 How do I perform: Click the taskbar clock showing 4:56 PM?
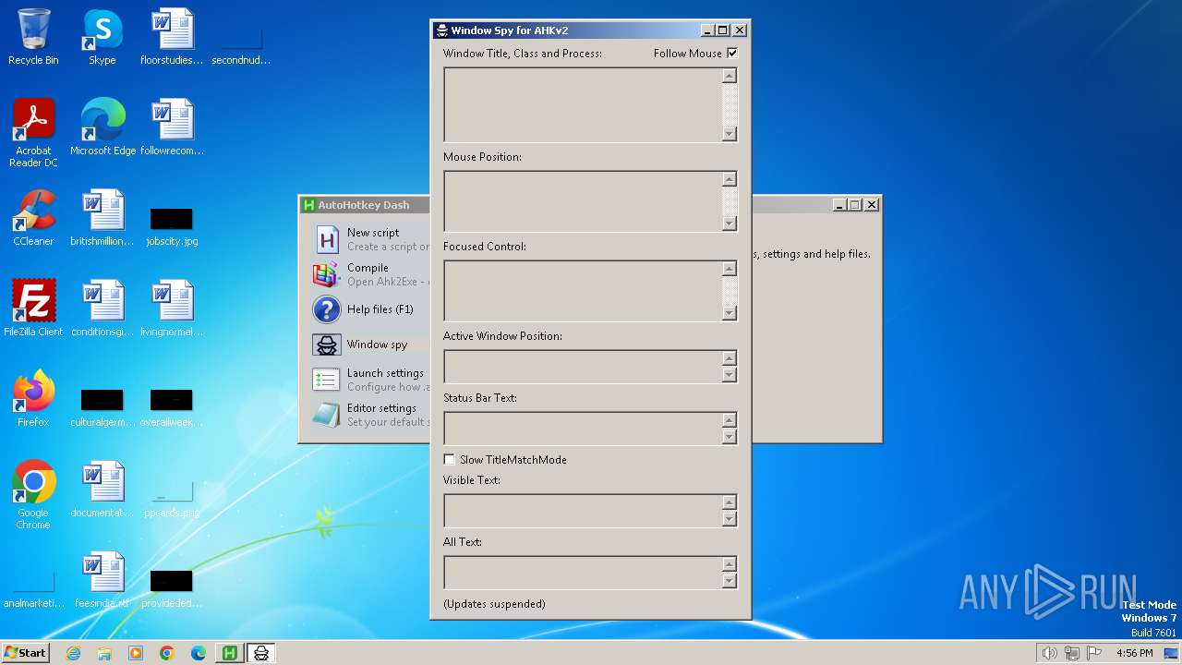click(1134, 653)
